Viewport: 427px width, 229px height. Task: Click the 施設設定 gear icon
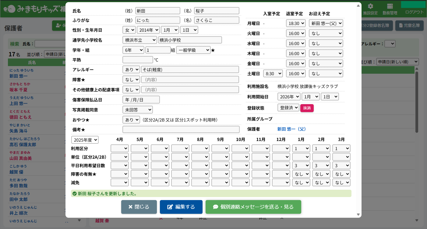click(x=370, y=7)
